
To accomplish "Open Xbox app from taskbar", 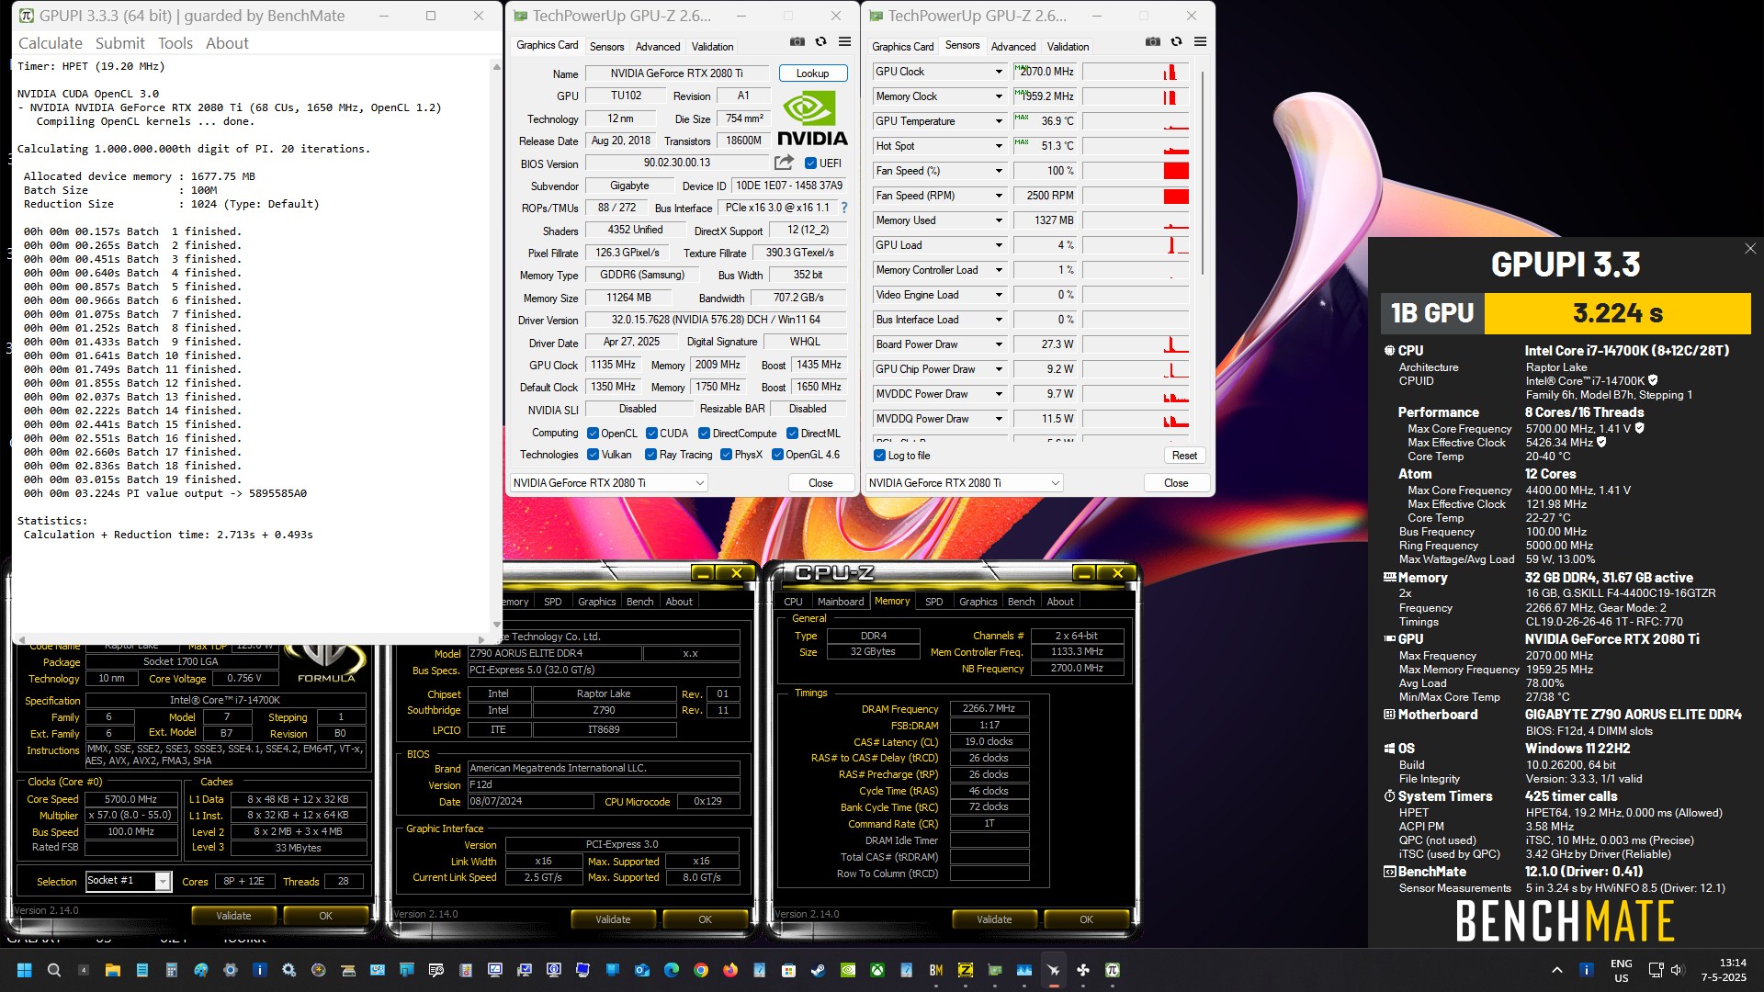I will click(x=877, y=970).
